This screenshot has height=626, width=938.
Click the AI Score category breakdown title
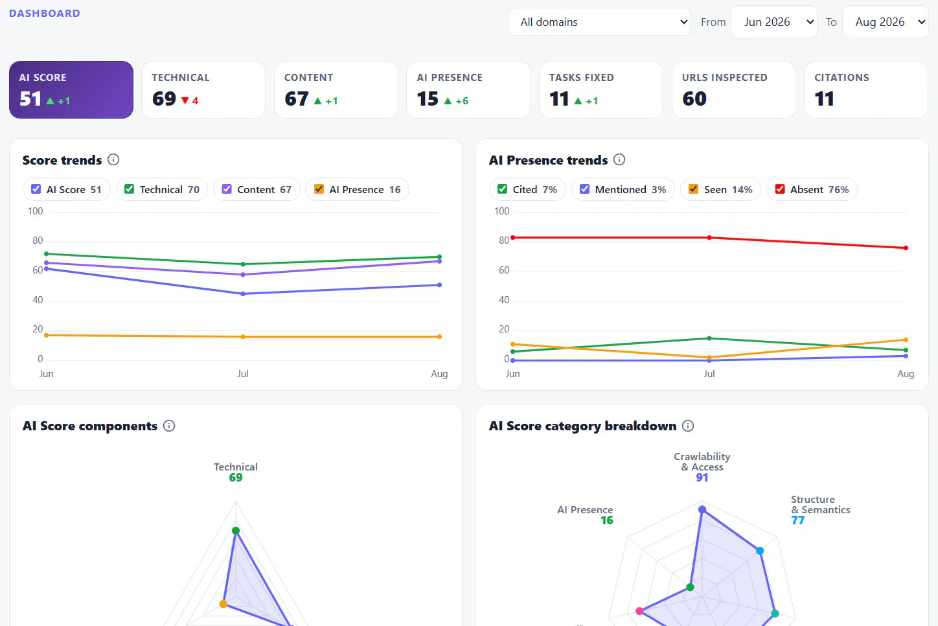pos(583,426)
